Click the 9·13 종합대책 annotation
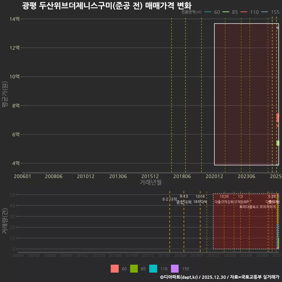The image size is (282, 282). click(x=183, y=199)
